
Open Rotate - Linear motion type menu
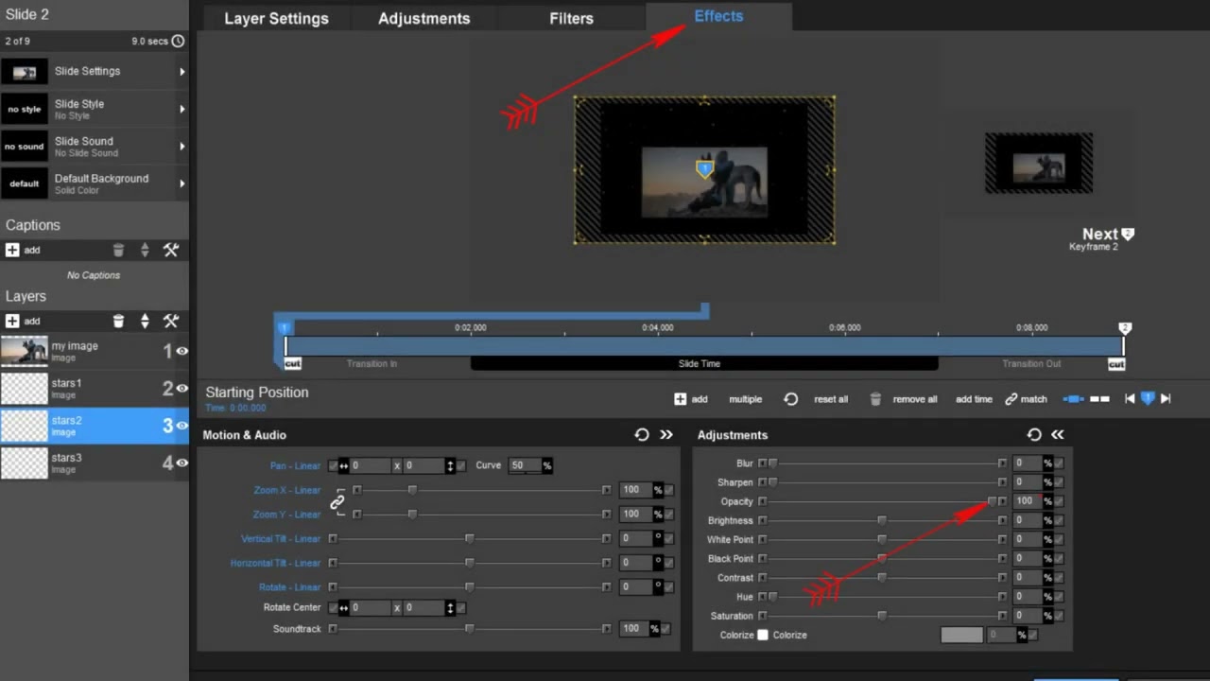(x=290, y=587)
